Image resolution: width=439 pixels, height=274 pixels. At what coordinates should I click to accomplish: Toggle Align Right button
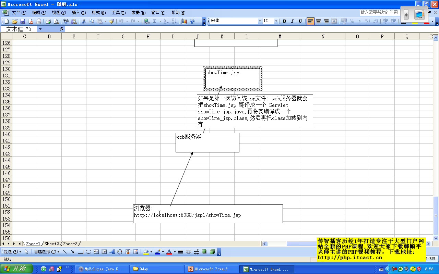(x=326, y=21)
